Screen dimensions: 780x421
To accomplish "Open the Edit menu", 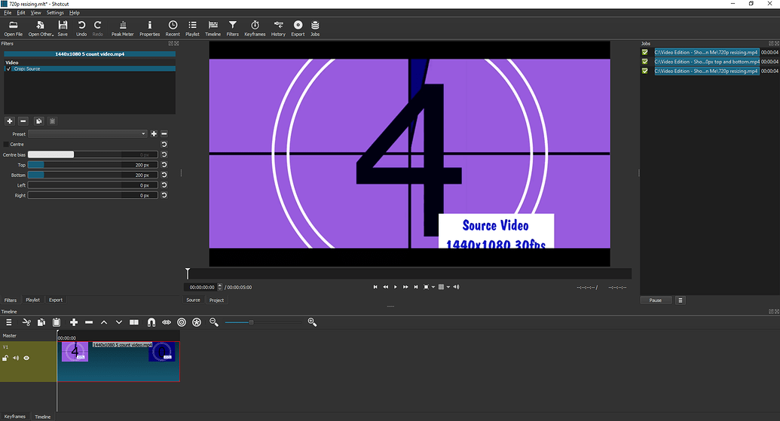I will click(x=21, y=12).
